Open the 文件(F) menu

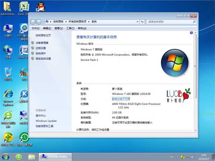(36, 28)
